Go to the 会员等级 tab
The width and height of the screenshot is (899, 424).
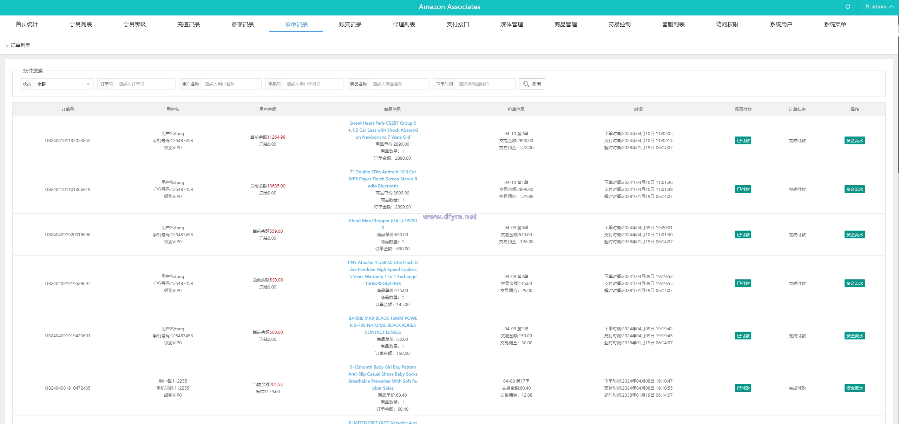[x=134, y=24]
